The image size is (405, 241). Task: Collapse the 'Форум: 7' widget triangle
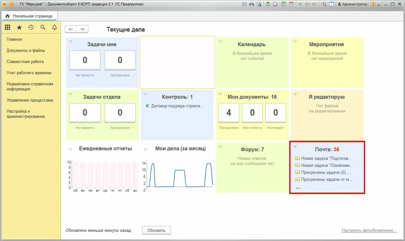[220, 147]
